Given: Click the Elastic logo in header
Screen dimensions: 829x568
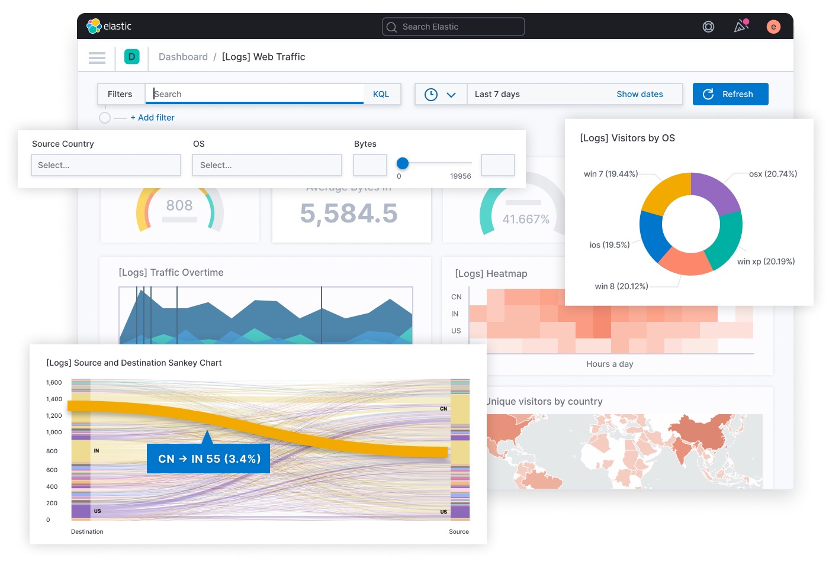Looking at the screenshot, I should (x=109, y=26).
